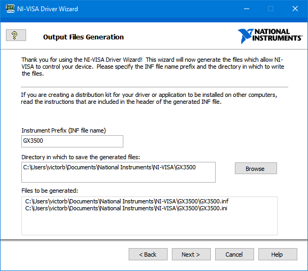Click the 'Instrument Prefix (INF file name)' label
The width and height of the screenshot is (308, 271).
click(64, 130)
